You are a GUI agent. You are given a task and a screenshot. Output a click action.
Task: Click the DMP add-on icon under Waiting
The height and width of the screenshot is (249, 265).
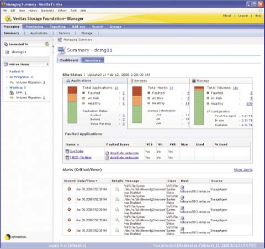pyautogui.click(x=12, y=93)
